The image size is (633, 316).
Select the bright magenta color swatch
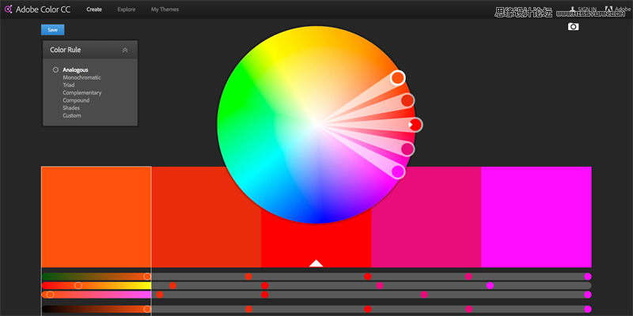536,216
